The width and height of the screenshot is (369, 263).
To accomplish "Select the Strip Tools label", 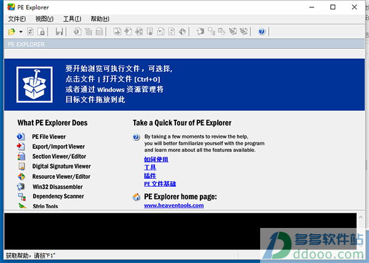I will pyautogui.click(x=46, y=206).
